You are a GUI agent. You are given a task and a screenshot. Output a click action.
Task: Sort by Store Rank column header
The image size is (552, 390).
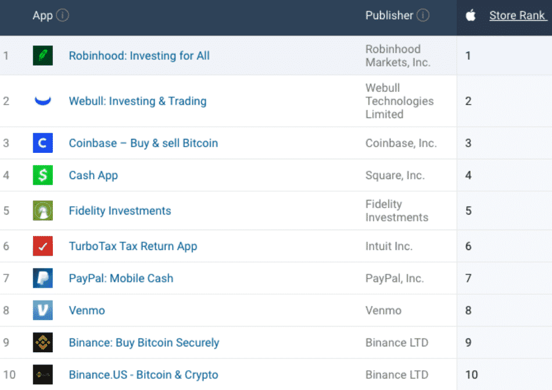coord(518,16)
